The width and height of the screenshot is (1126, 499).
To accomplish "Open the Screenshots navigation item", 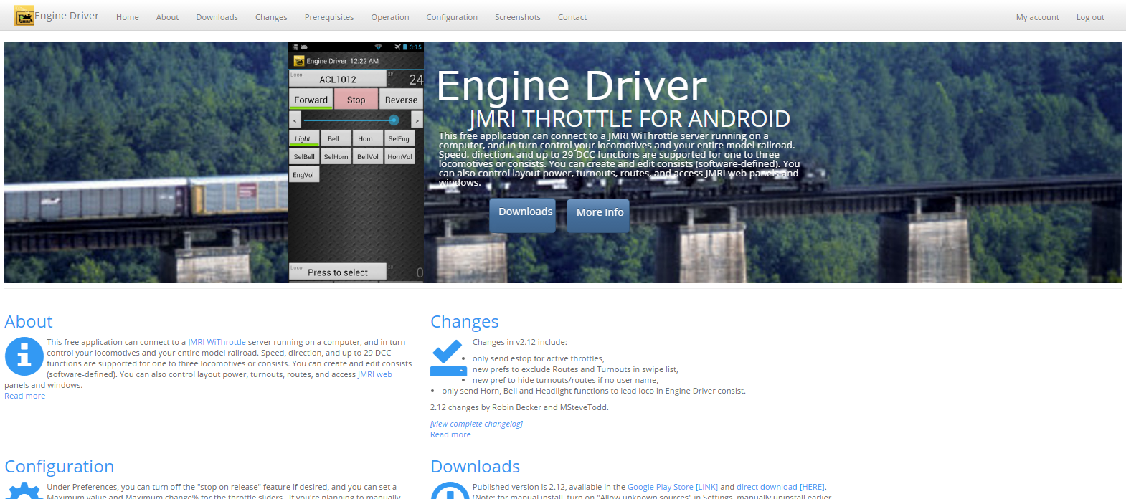I will (518, 17).
